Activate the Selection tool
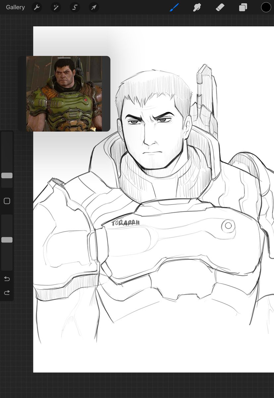 pos(75,7)
